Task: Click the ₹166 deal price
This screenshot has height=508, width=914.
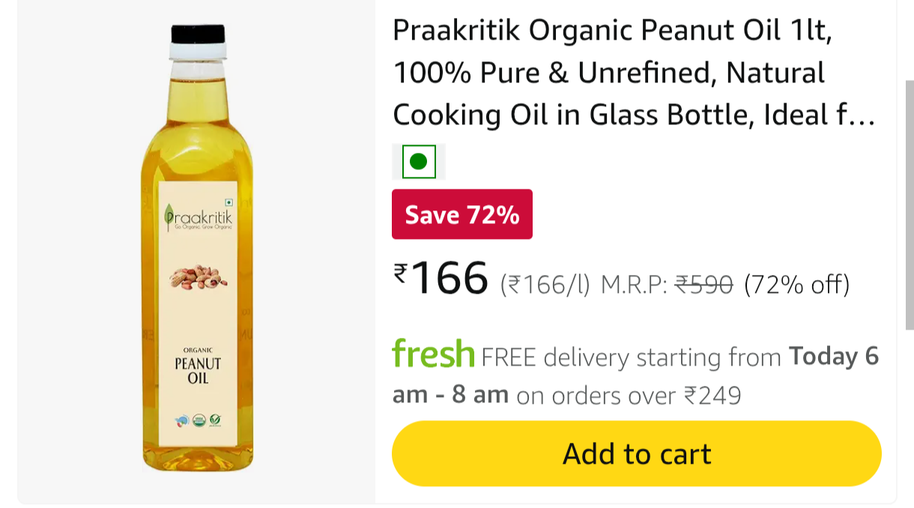Action: 441,277
